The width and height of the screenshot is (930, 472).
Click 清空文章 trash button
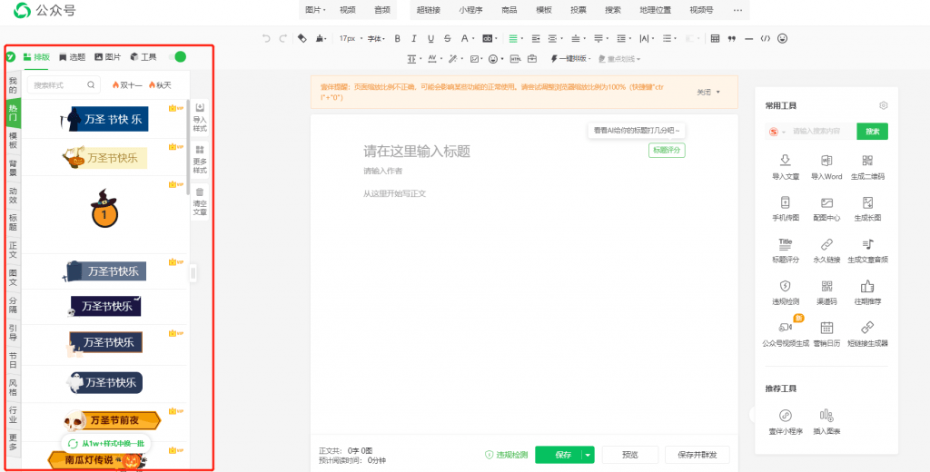coord(200,201)
